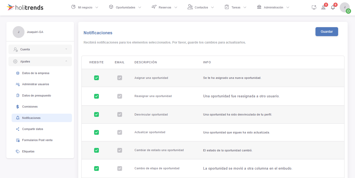Screen dimensions: 355x178
Task: Click the user avatar in top right
Action: click(344, 7)
